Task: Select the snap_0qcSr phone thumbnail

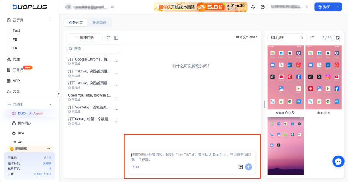Action: pyautogui.click(x=285, y=77)
